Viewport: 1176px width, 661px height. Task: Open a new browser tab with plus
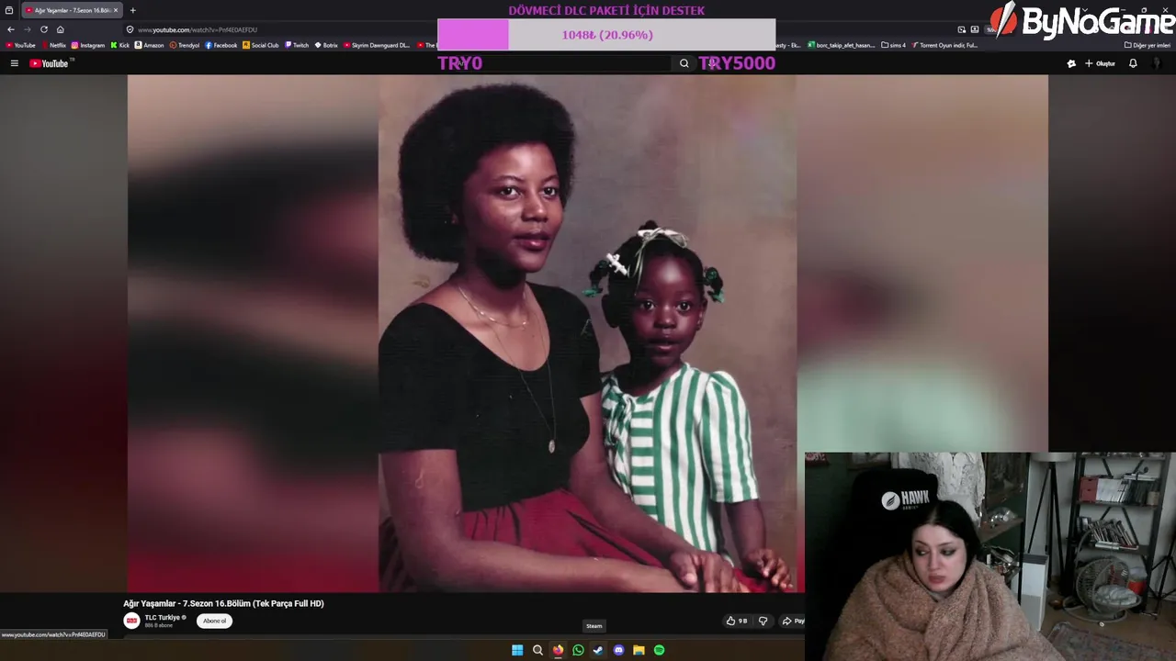click(x=132, y=10)
